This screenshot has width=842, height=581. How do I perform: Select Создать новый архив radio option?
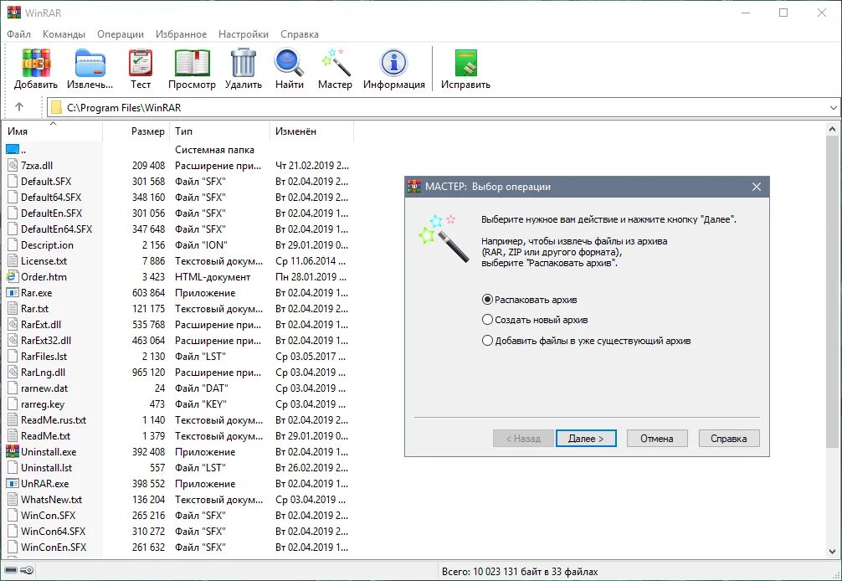click(535, 320)
